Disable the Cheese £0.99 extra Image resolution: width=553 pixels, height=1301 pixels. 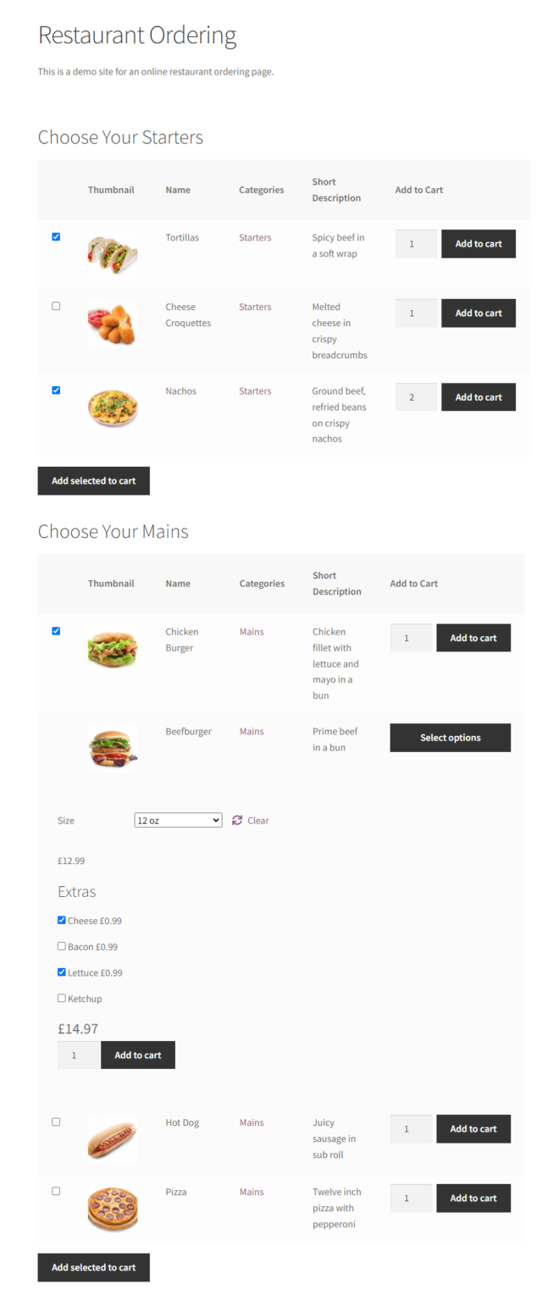(x=61, y=920)
